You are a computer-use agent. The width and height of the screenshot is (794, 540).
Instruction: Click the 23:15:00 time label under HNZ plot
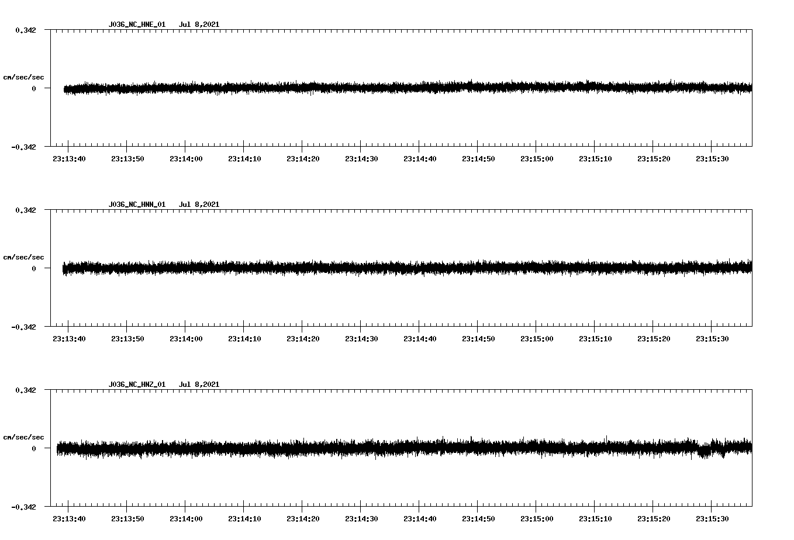pyautogui.click(x=537, y=519)
